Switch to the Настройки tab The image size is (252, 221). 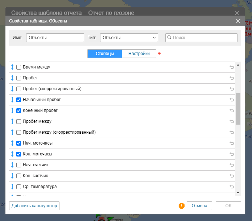click(139, 54)
